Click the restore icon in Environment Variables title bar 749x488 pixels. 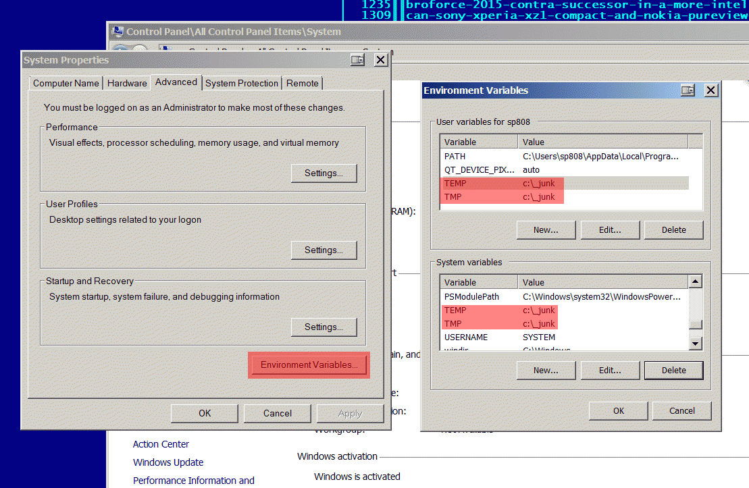[688, 90]
